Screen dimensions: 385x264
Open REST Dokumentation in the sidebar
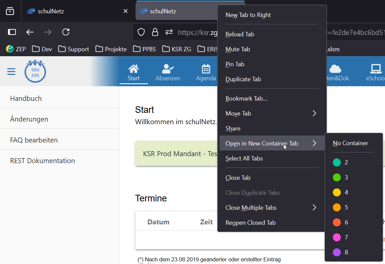tap(60, 161)
